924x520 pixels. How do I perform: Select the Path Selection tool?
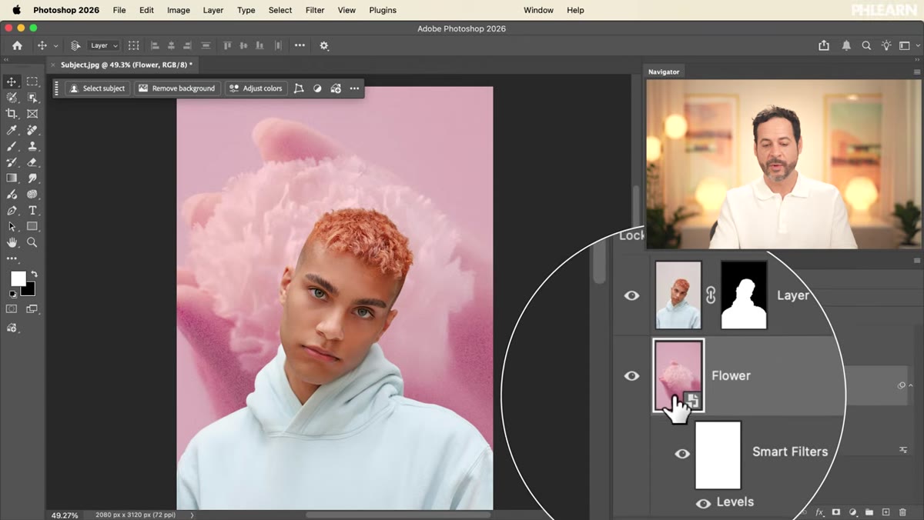[x=12, y=227]
